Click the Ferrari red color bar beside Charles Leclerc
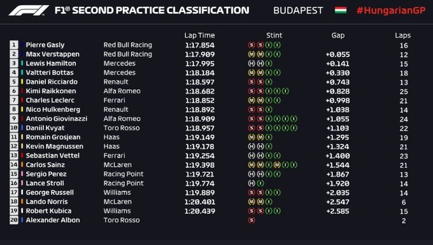Viewport: 433px width, 245px height. pyautogui.click(x=22, y=100)
